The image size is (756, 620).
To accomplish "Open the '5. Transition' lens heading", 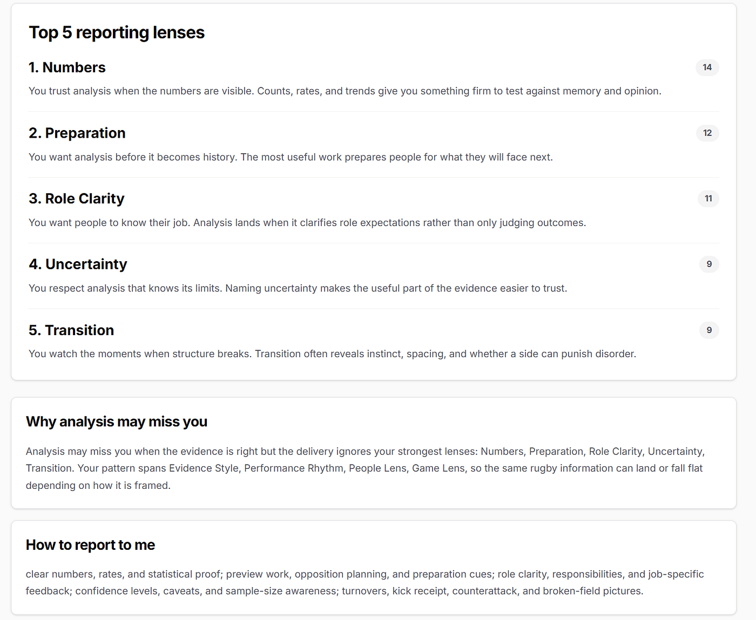I will (71, 330).
